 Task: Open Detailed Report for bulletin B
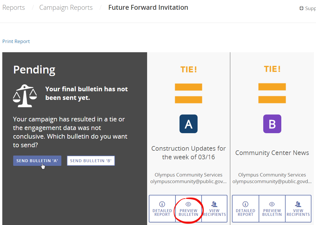coord(245,209)
